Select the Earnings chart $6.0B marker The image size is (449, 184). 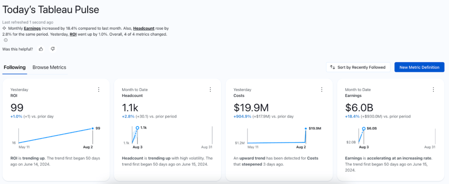[363, 128]
